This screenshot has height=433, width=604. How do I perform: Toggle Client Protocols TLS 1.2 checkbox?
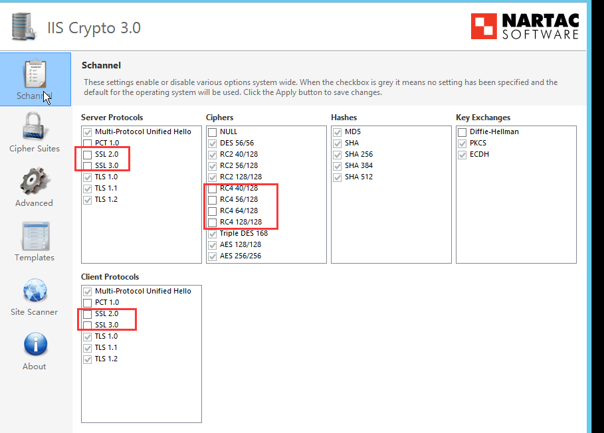pos(88,359)
